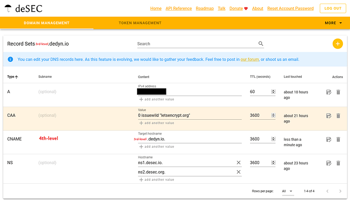Viewport: 350px width, 200px height.
Task: Add another value to NS record
Action: [x=157, y=180]
